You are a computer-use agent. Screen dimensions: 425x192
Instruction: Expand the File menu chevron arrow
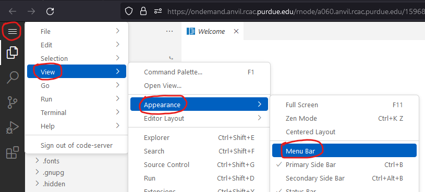118,31
